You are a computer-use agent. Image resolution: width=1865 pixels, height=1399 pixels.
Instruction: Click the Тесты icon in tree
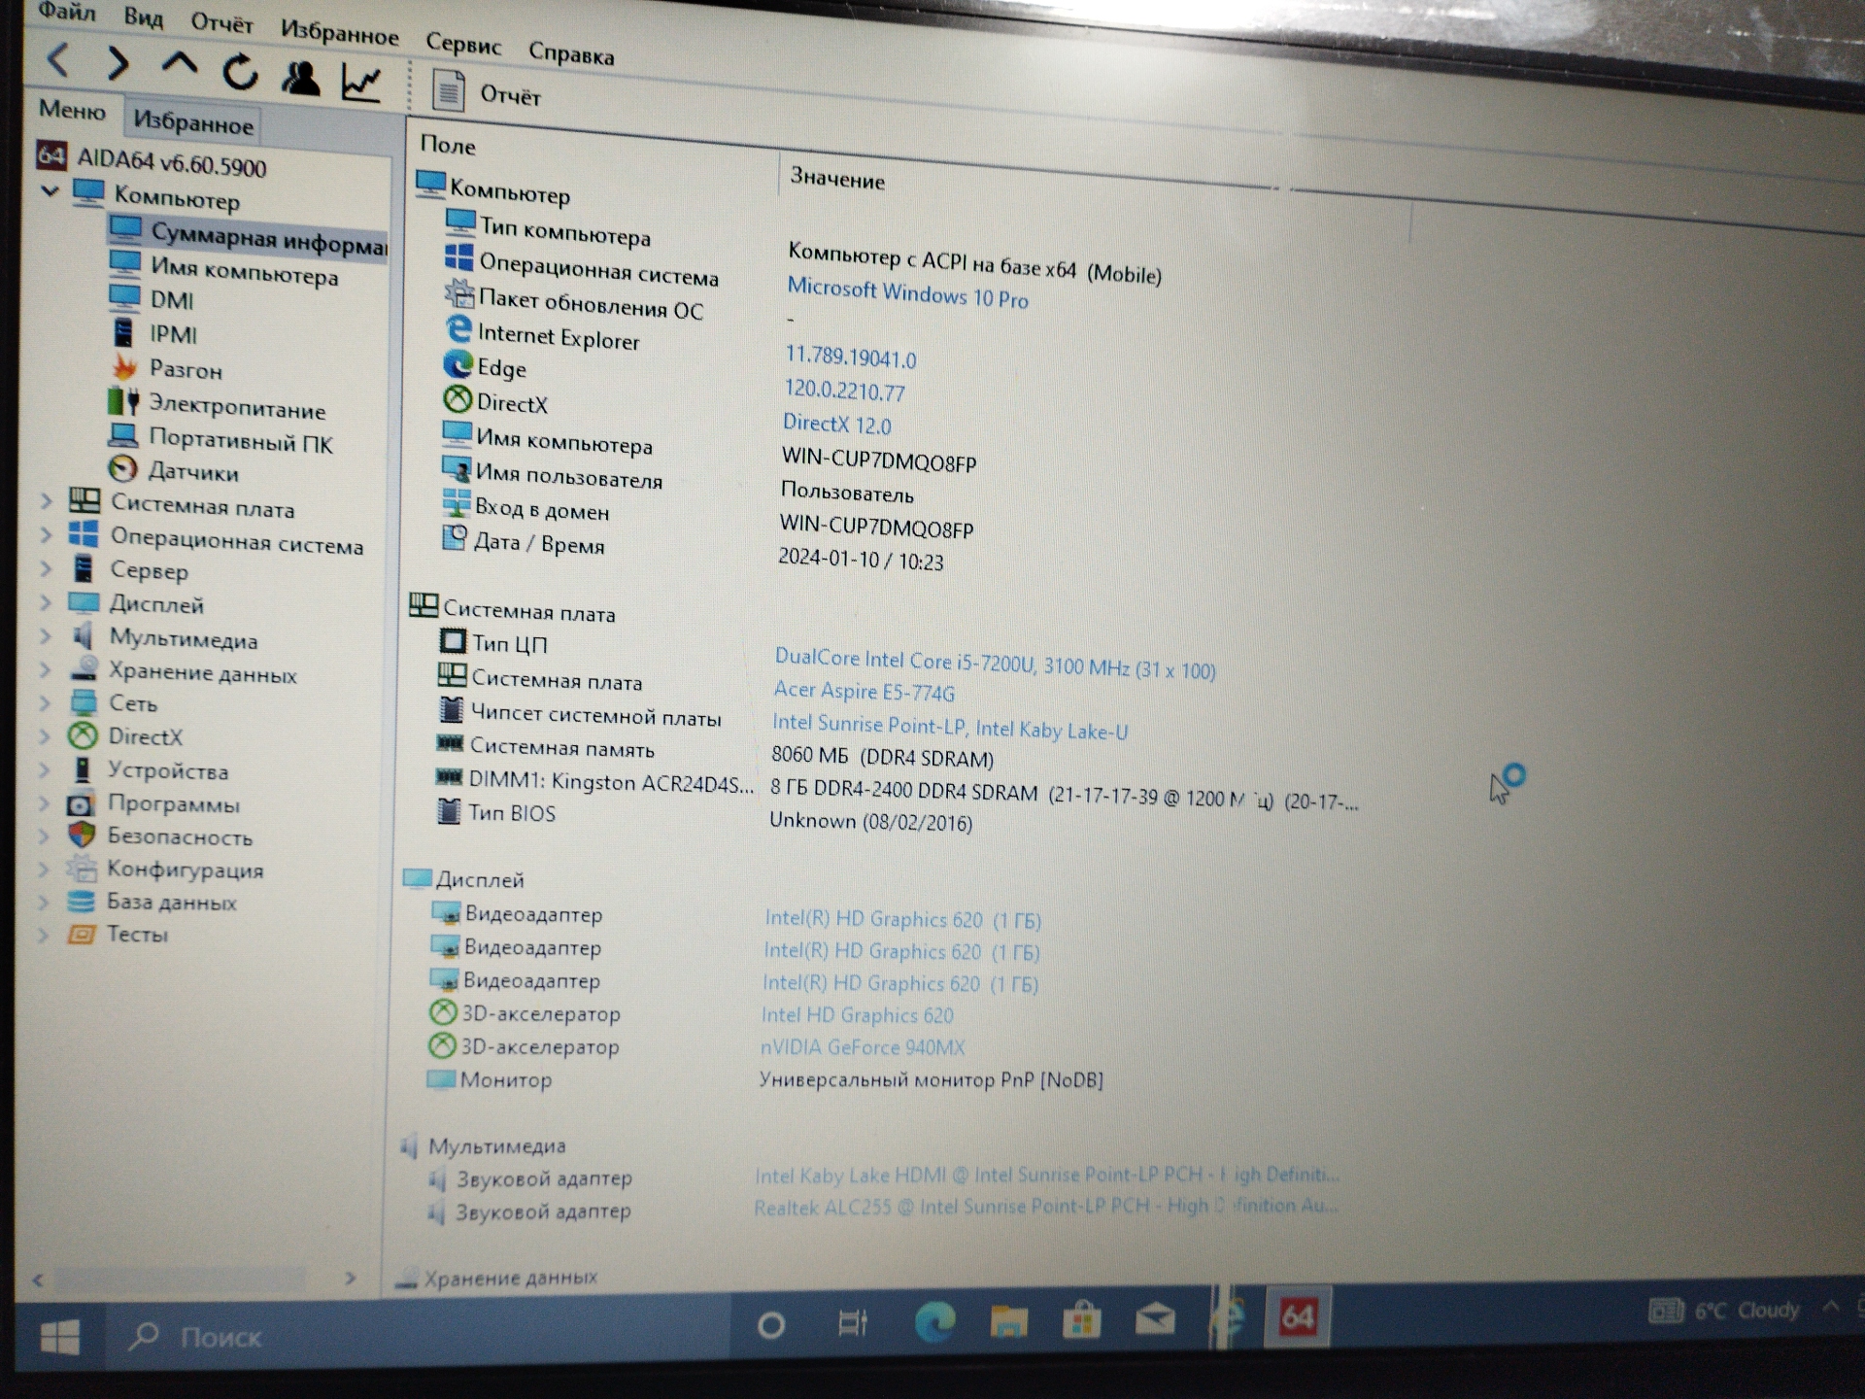tap(81, 934)
